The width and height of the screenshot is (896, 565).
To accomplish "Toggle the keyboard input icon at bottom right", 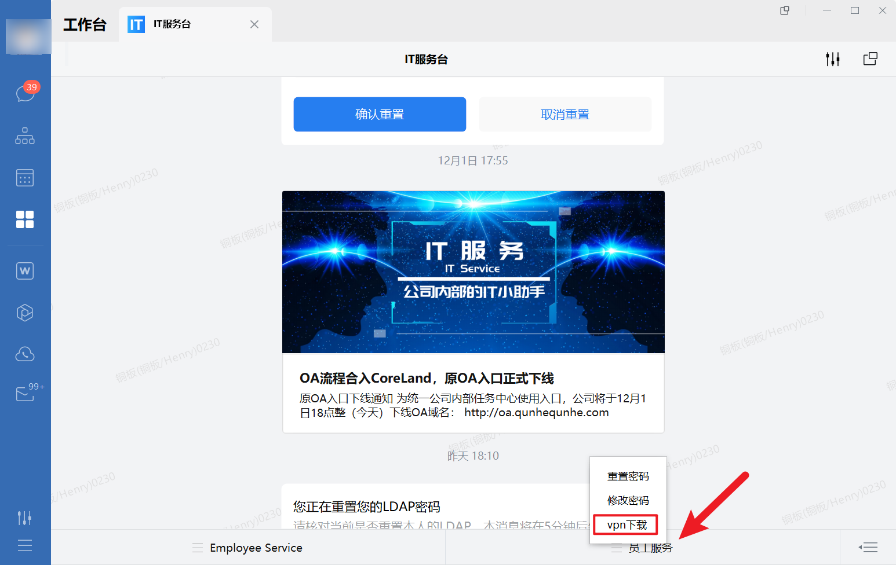I will tap(868, 548).
